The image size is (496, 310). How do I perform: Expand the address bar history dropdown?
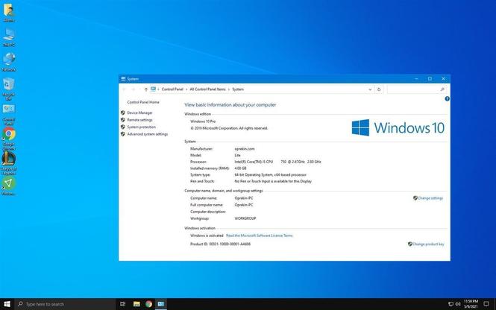point(370,89)
